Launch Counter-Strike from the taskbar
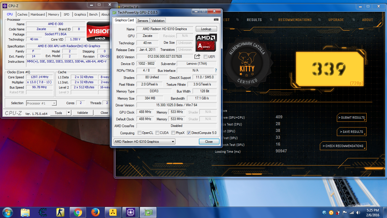The height and width of the screenshot is (218, 387). [x=60, y=212]
